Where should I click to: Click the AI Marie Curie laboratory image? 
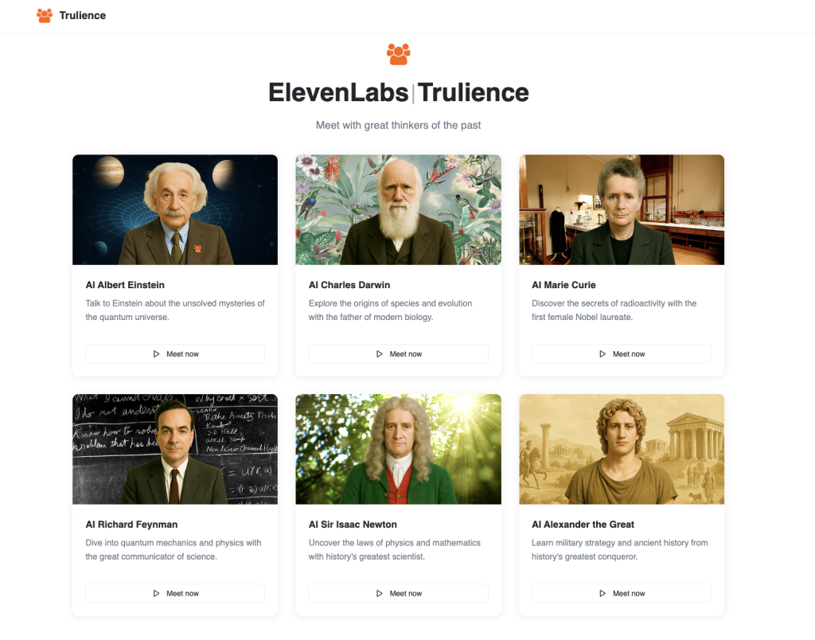(622, 210)
